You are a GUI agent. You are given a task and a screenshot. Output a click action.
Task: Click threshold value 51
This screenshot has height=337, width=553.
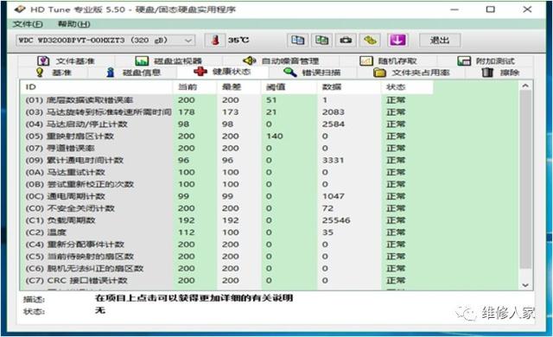(x=271, y=100)
